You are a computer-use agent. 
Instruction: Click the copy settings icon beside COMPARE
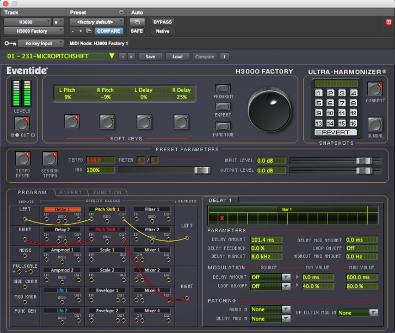pyautogui.click(x=89, y=31)
